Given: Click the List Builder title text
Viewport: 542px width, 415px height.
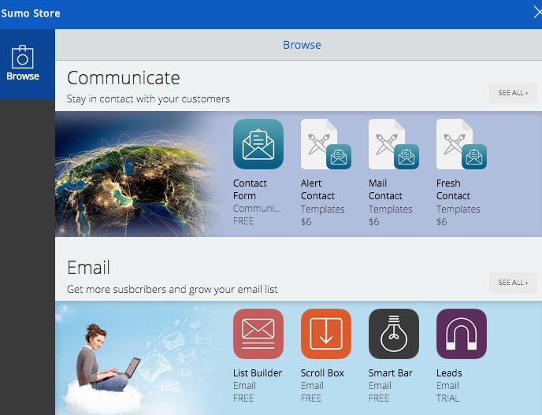Looking at the screenshot, I should [x=258, y=372].
